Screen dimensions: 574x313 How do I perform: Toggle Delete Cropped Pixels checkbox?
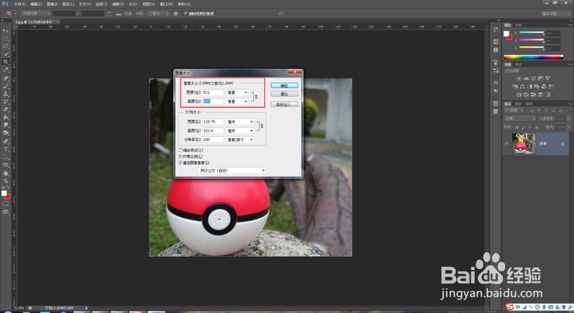coord(185,14)
